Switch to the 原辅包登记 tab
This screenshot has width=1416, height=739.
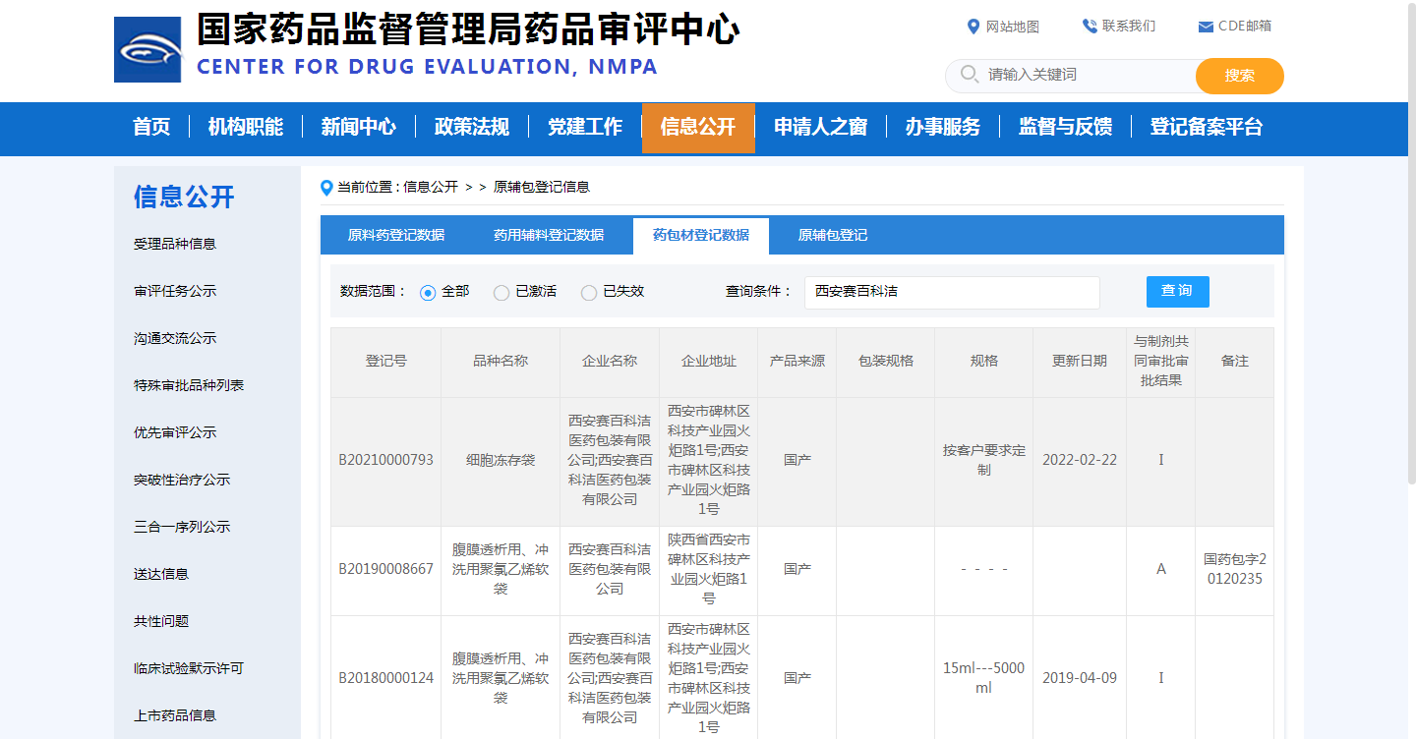[x=833, y=236]
